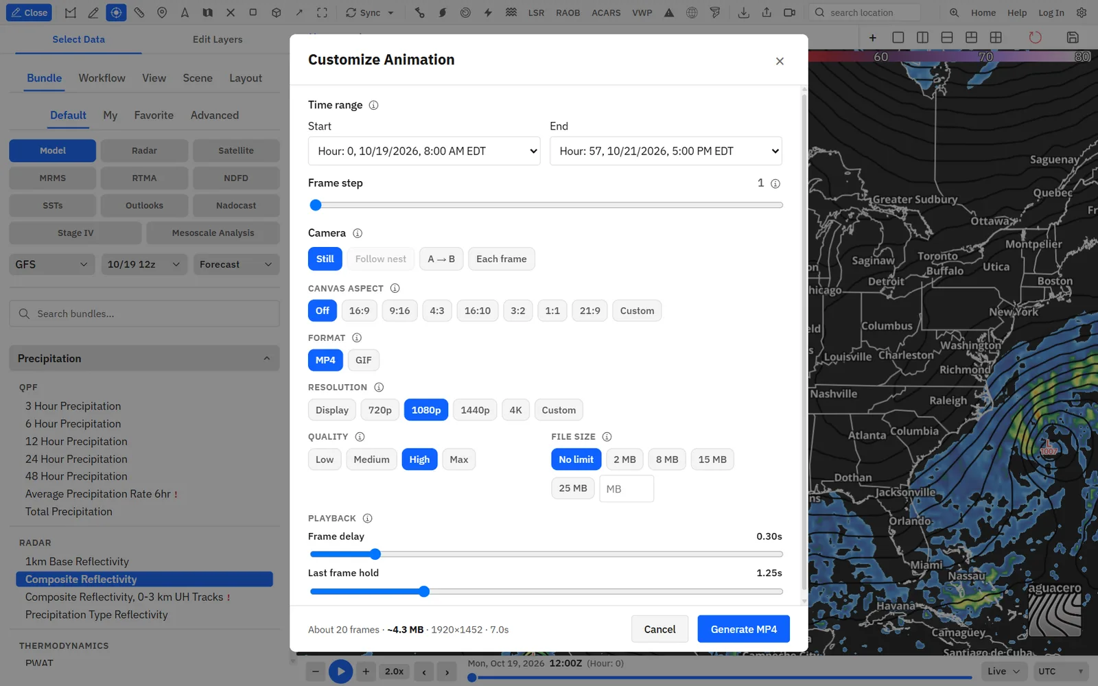
Task: Click info icon next to Time range
Action: pyautogui.click(x=373, y=105)
